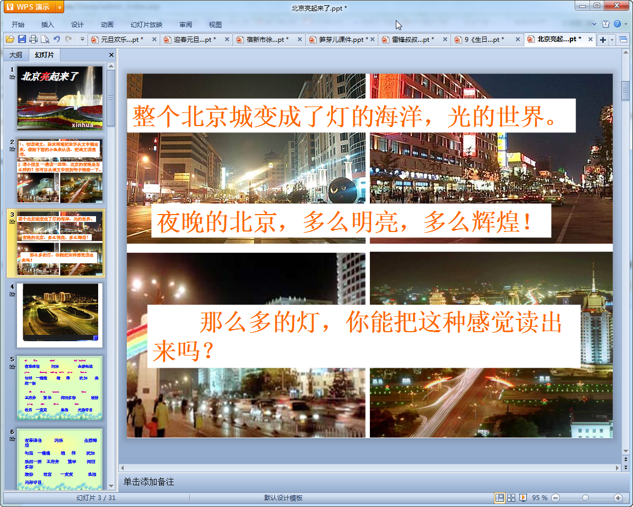Image resolution: width=633 pixels, height=507 pixels.
Task: Switch to Normal view icon in status bar
Action: (x=499, y=498)
